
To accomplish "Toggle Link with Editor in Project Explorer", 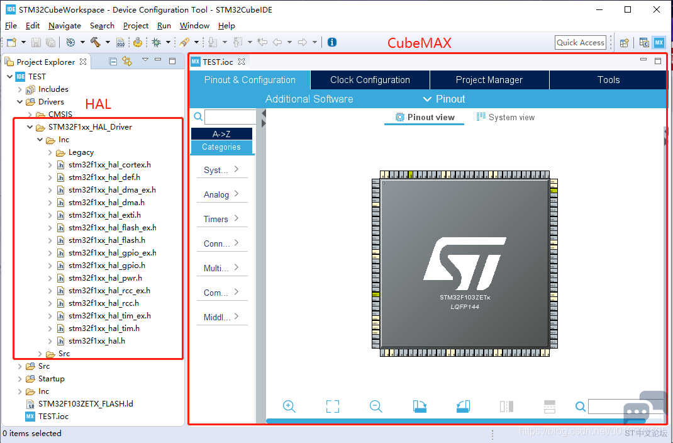I will coord(127,62).
